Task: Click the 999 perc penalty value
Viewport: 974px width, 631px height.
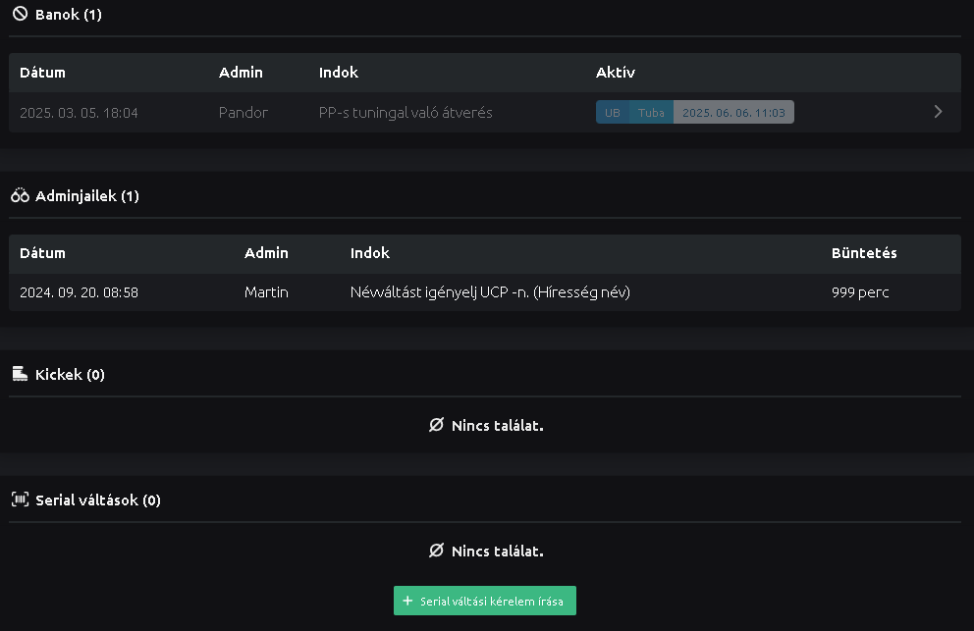Action: coord(860,292)
